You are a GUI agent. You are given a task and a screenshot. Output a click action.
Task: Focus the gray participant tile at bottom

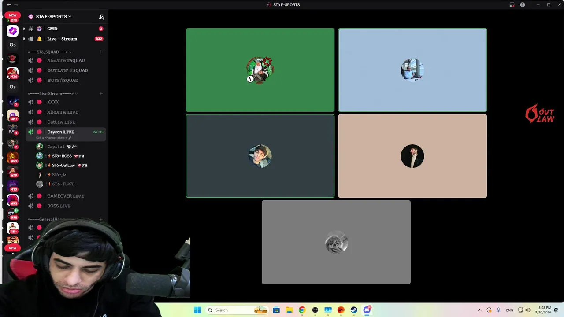tap(336, 242)
